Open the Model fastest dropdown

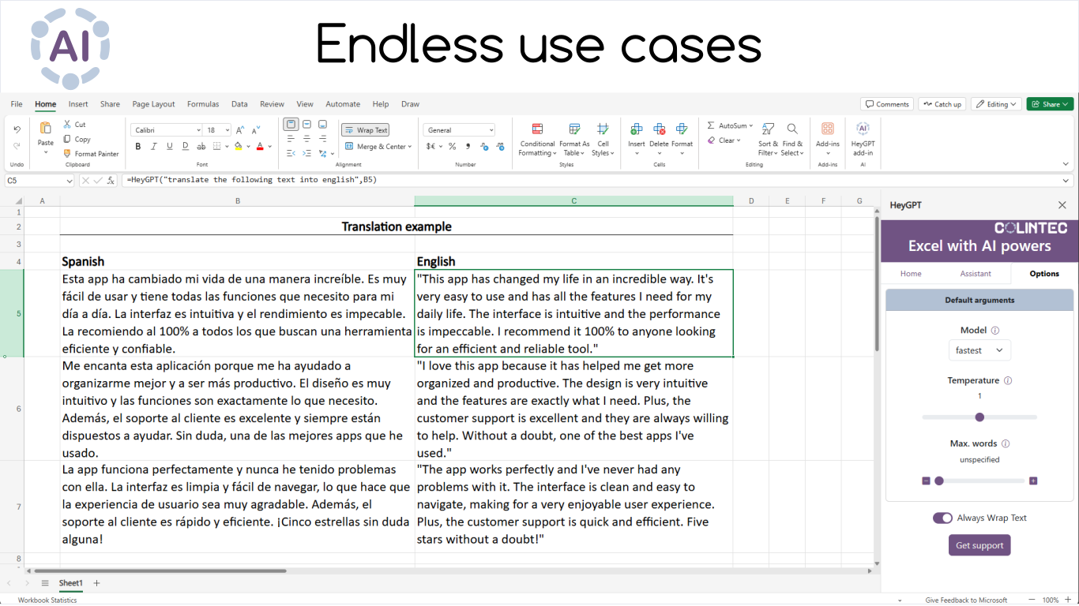979,350
